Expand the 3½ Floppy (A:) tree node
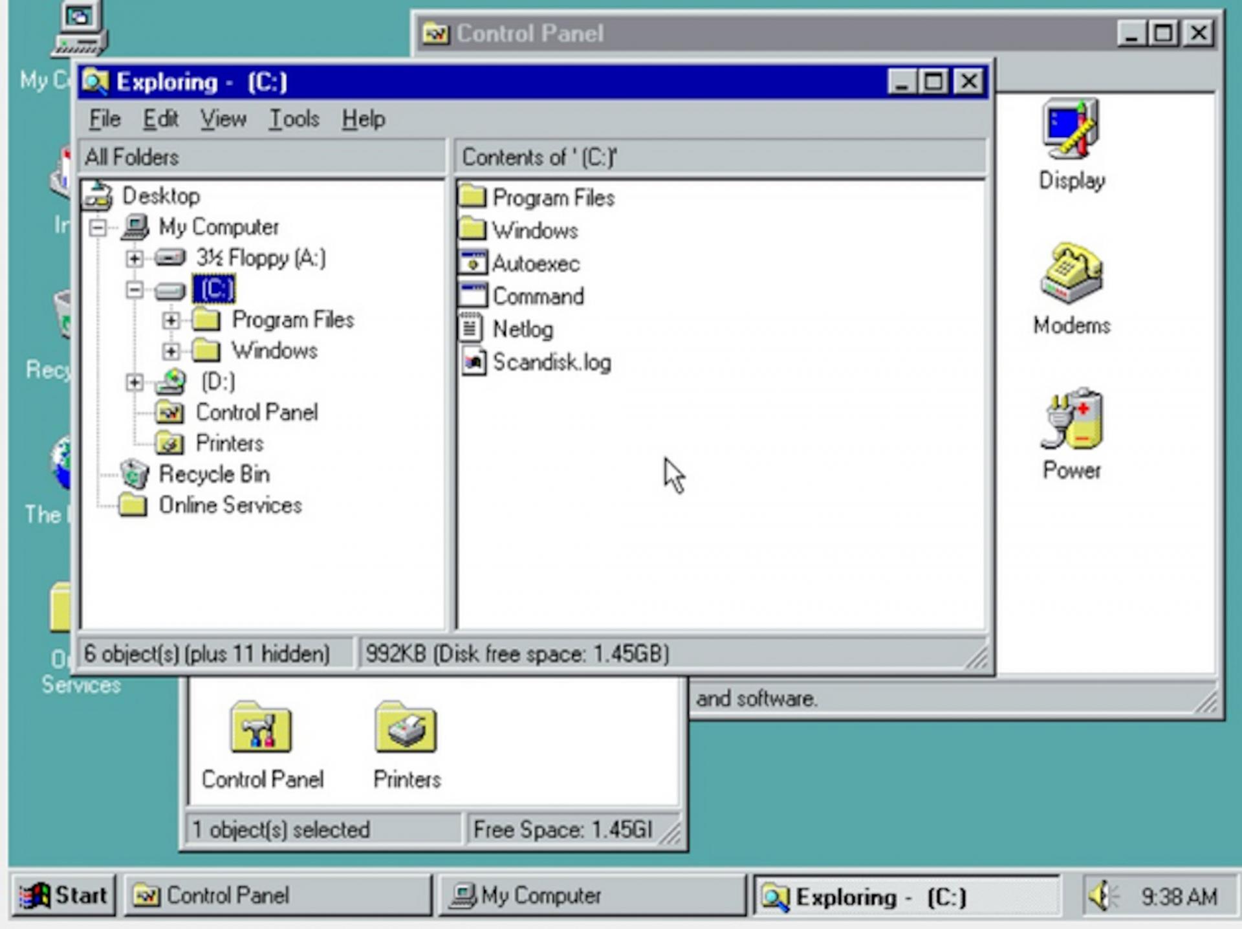The height and width of the screenshot is (929, 1242). pyautogui.click(x=135, y=259)
